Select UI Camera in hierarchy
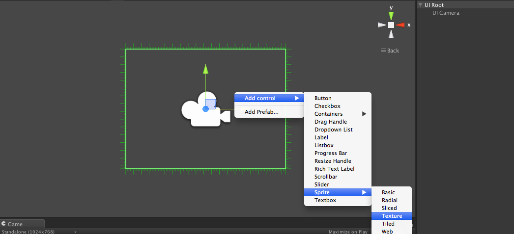The height and width of the screenshot is (234, 514). point(446,13)
